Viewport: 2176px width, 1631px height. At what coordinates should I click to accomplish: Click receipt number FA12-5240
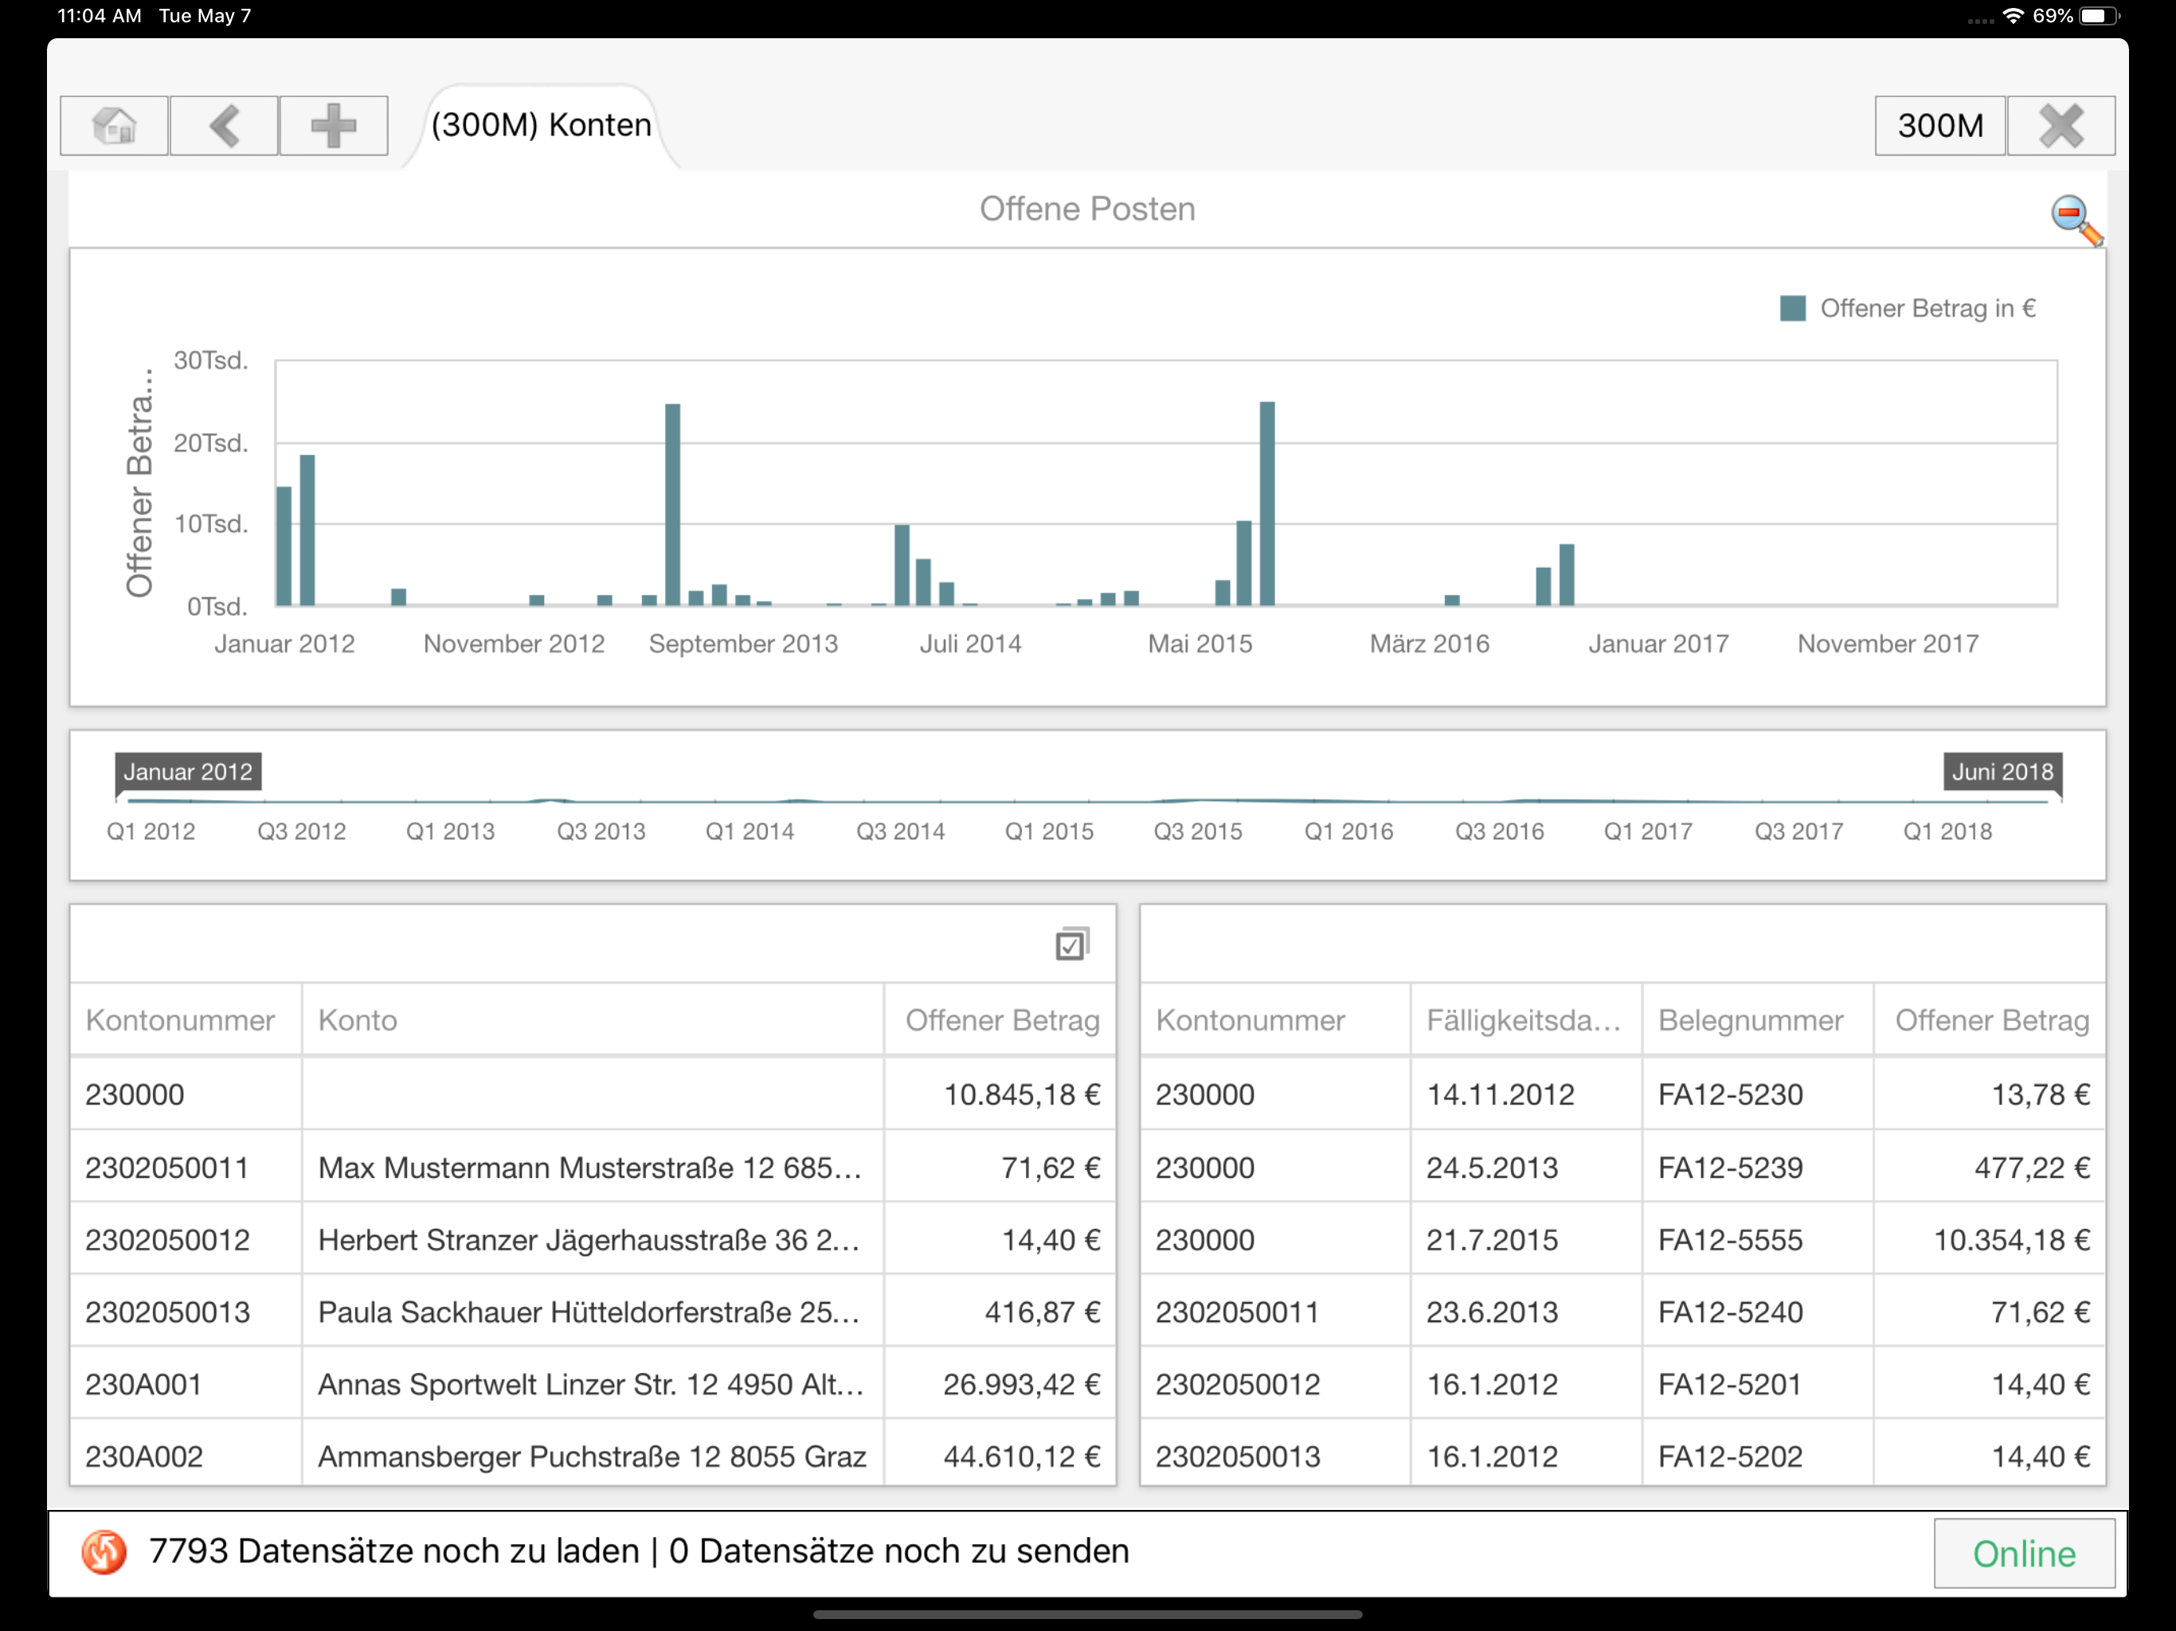(x=1731, y=1312)
